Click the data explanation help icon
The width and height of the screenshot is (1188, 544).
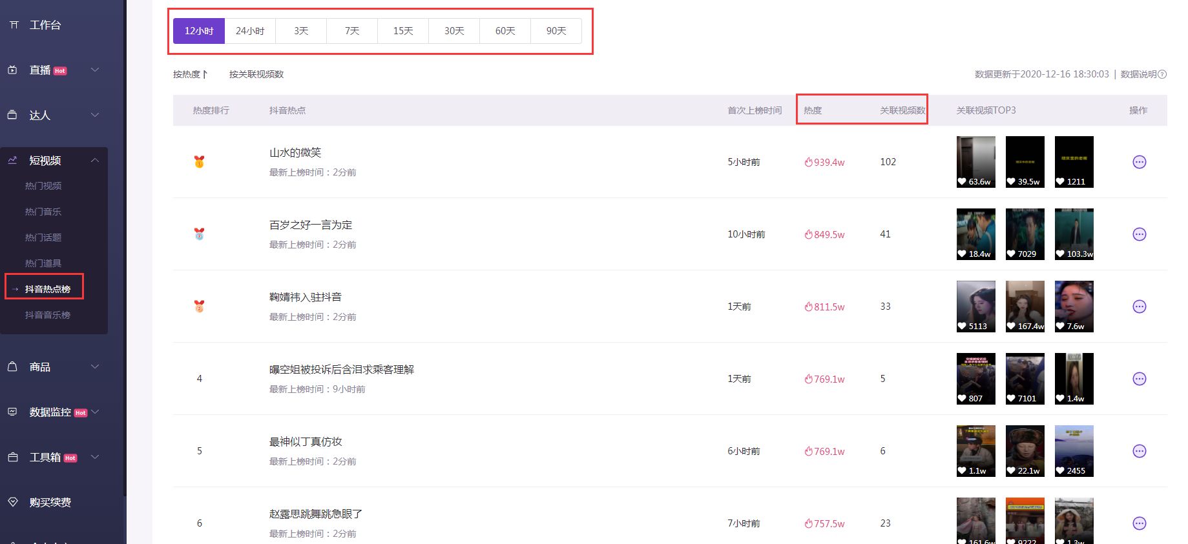pyautogui.click(x=1162, y=74)
